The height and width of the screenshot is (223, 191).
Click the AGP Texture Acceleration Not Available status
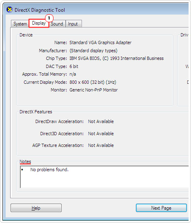(x=101, y=145)
